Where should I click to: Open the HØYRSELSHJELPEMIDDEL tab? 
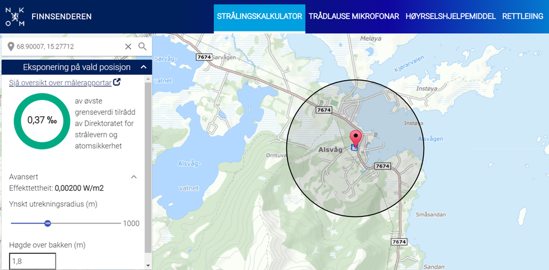click(450, 17)
